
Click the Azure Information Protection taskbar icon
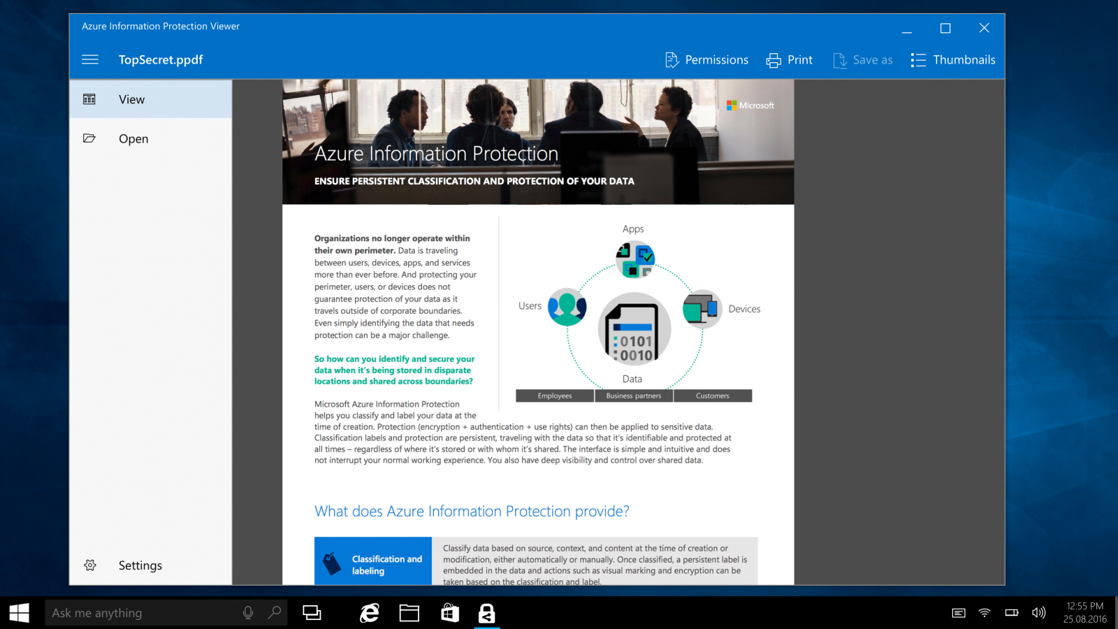pos(487,613)
